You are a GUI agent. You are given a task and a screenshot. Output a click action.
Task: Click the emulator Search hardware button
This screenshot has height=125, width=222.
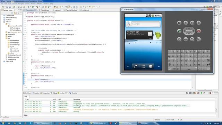[x=199, y=39]
